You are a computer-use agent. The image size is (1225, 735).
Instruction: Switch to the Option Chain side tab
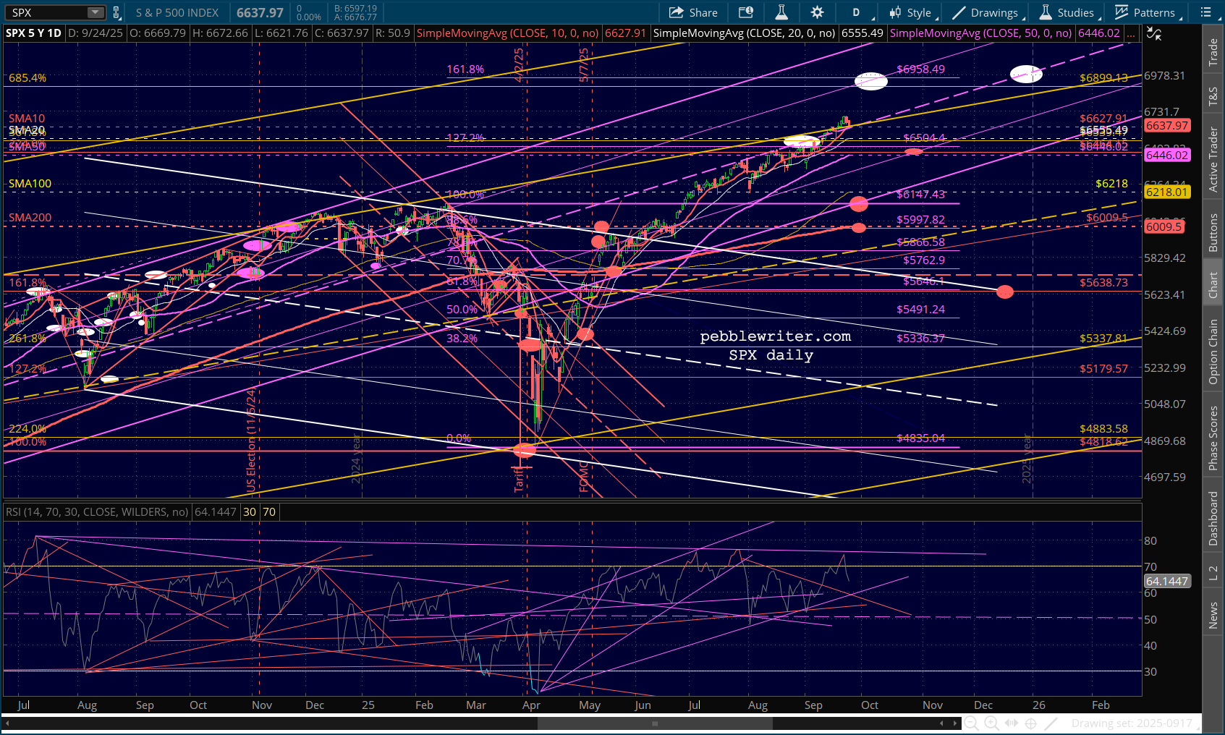1213,352
